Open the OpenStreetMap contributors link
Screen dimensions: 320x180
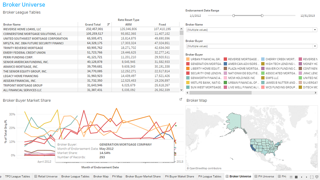[204, 169]
